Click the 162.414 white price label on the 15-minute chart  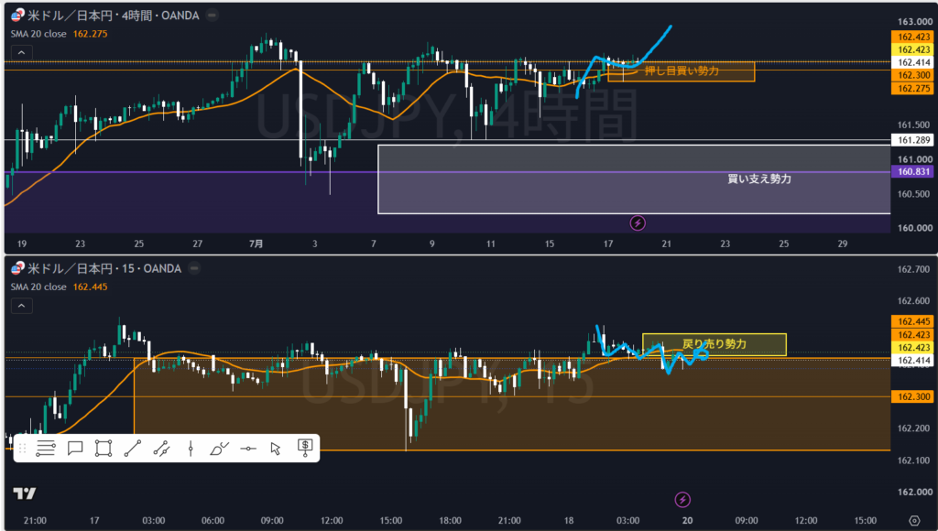[x=913, y=361]
